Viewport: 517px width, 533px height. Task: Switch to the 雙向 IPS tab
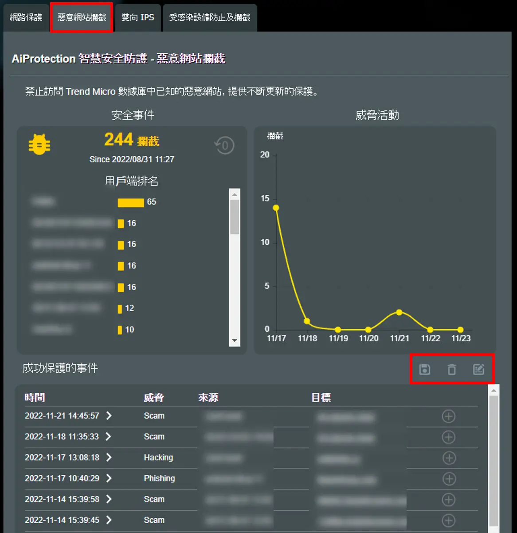138,17
